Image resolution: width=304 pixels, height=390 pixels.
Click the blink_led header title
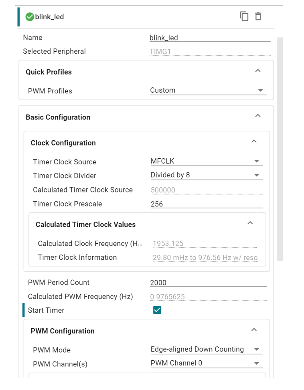(x=49, y=17)
